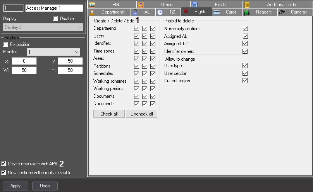The height and width of the screenshot is (192, 313).
Task: Uncheck Assigned AL forbid delete
Action: pyautogui.click(x=245, y=36)
